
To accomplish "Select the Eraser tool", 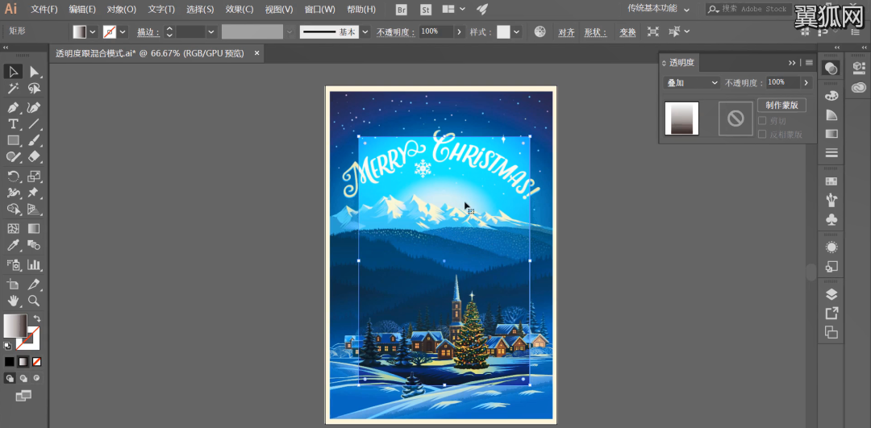I will (x=34, y=156).
